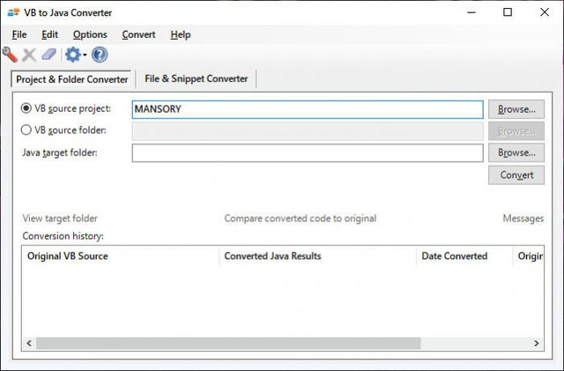Open the blue question mark help icon
This screenshot has height=371, width=564.
[100, 55]
